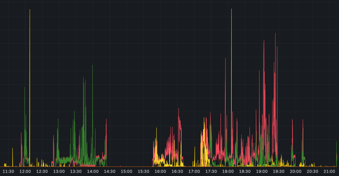This screenshot has width=339, height=176.
Task: Click the 15:30 time label
Action: point(143,171)
